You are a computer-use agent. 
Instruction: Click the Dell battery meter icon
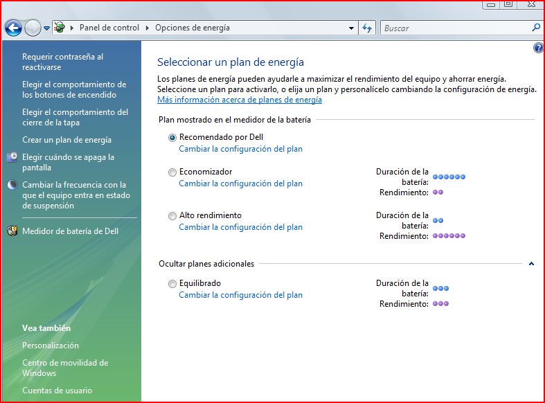[x=12, y=231]
